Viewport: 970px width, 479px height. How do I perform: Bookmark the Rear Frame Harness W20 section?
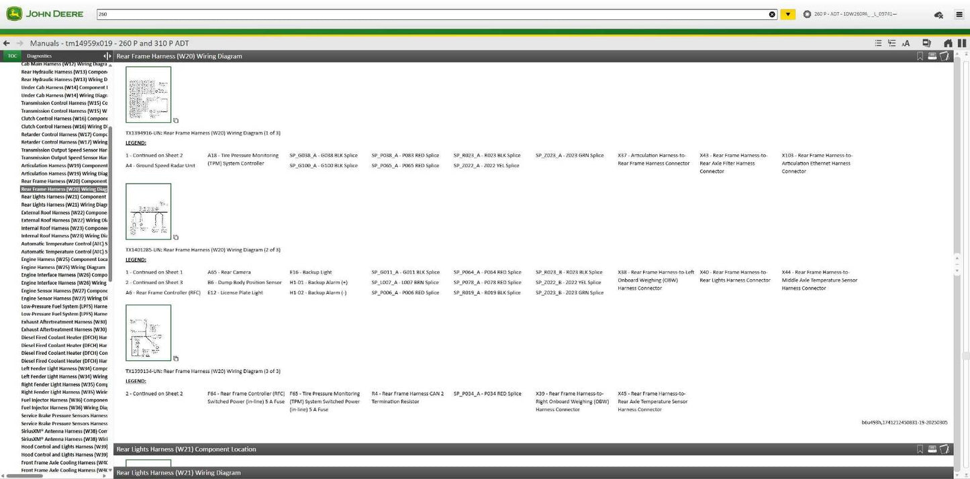coord(920,56)
